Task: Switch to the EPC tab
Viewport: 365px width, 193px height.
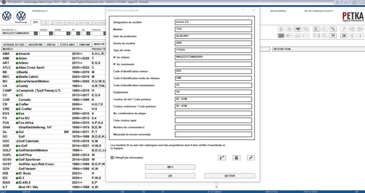Action: [x=36, y=23]
